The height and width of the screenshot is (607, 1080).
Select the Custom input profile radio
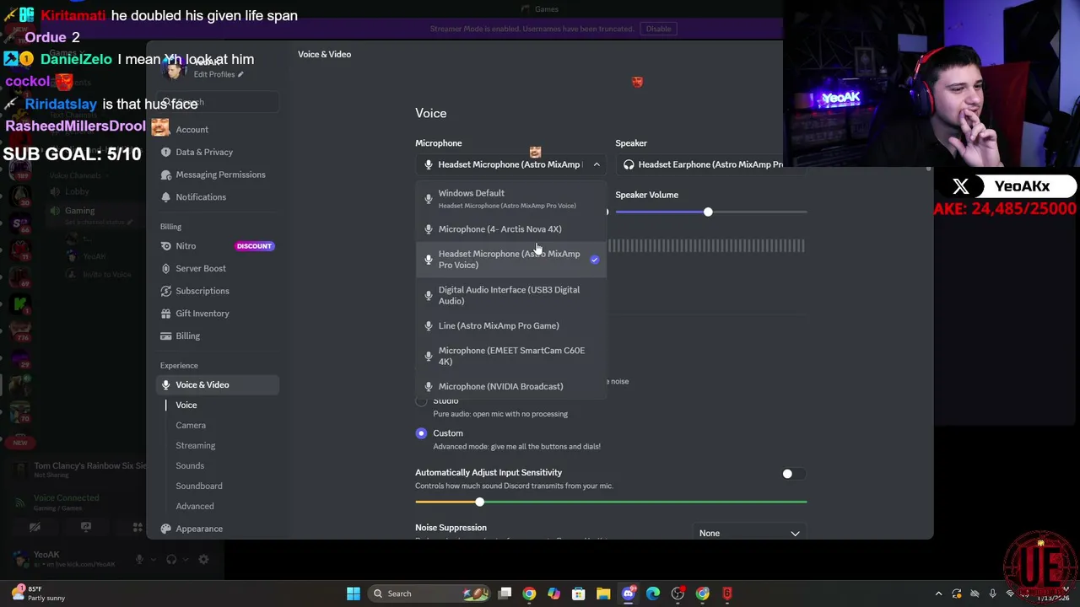click(x=421, y=433)
